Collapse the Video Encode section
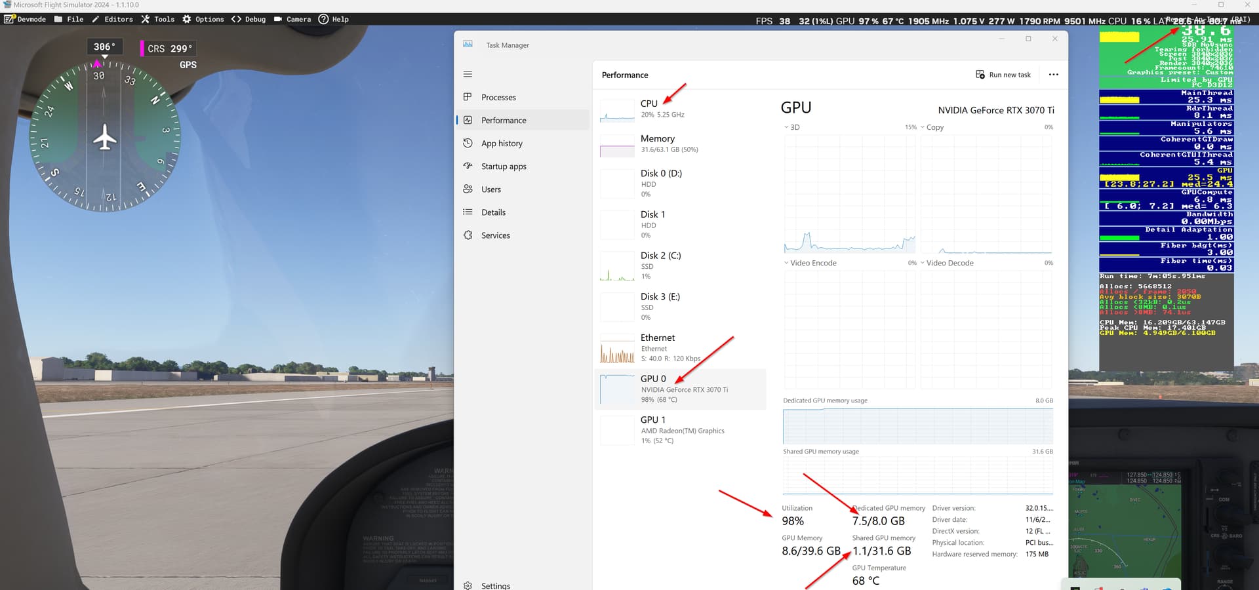Image resolution: width=1259 pixels, height=590 pixels. click(786, 262)
